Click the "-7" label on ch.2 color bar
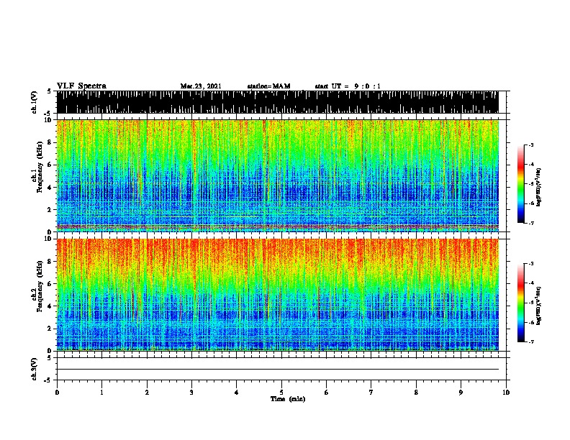This screenshot has height=440, width=570. (x=530, y=342)
